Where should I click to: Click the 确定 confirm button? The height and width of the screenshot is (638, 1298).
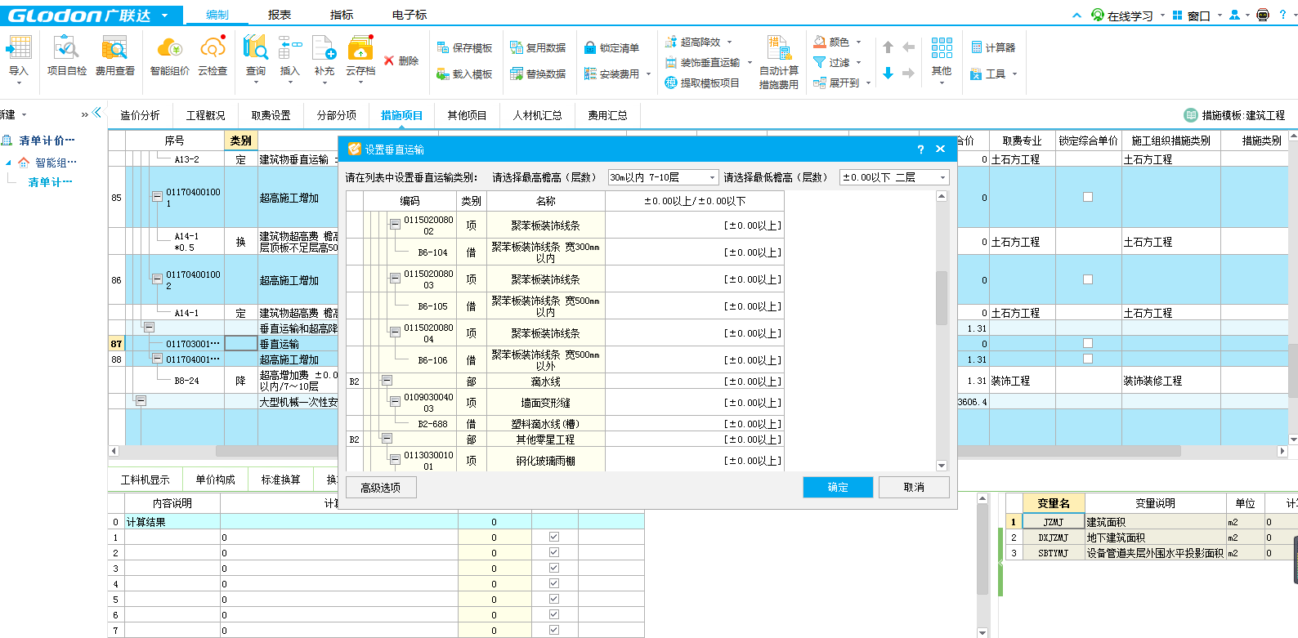(x=838, y=487)
